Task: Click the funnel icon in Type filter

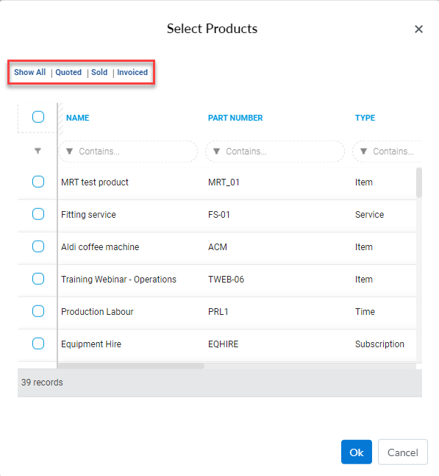Action: tap(363, 151)
